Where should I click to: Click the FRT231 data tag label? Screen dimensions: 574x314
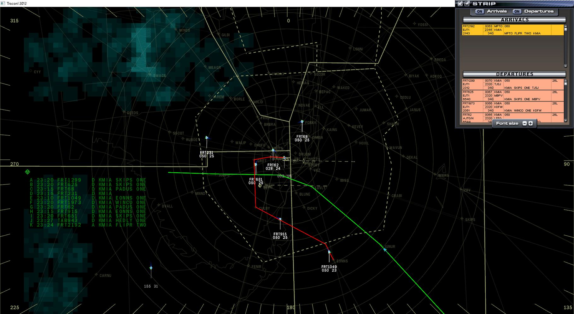[x=207, y=154]
